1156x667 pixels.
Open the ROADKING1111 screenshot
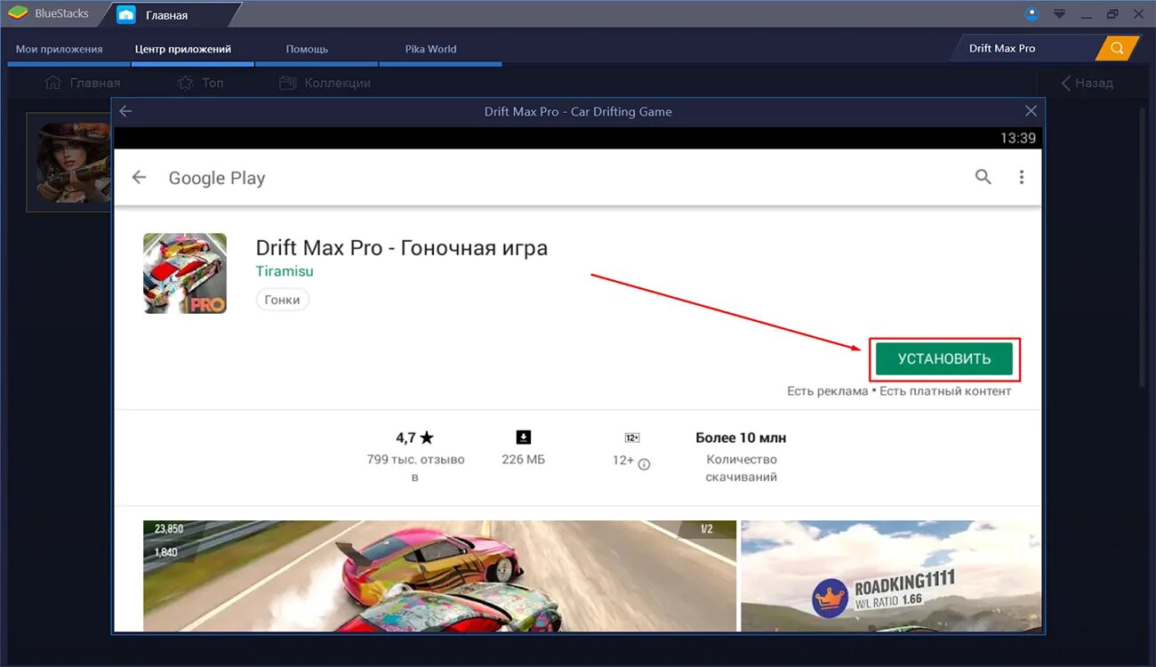(x=890, y=575)
